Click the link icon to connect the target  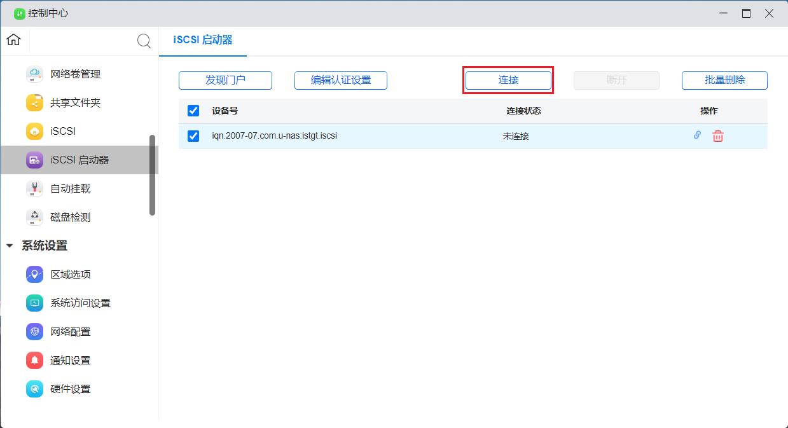coord(696,135)
